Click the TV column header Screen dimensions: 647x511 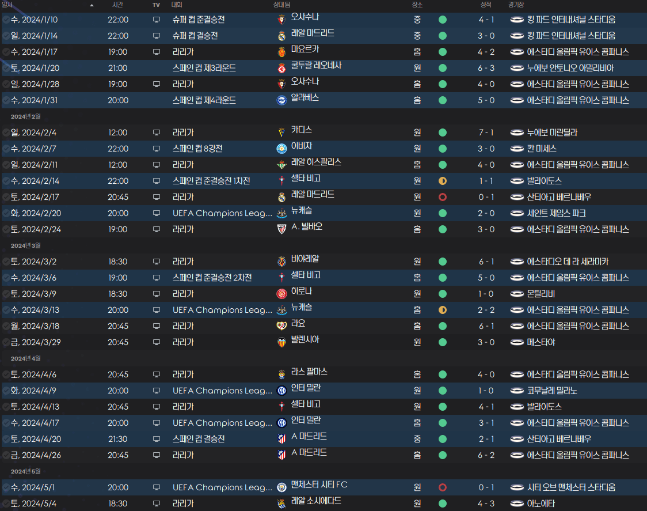(x=156, y=5)
